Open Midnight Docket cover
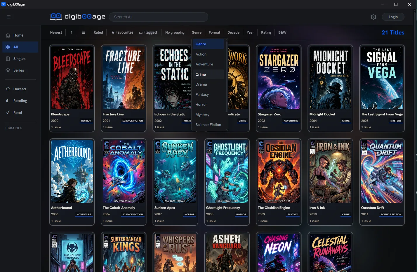The width and height of the screenshot is (417, 272). [x=330, y=78]
